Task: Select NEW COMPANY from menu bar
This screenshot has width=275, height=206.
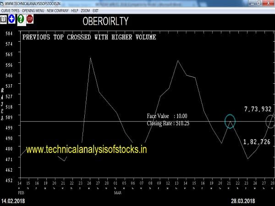Action: 58,10
